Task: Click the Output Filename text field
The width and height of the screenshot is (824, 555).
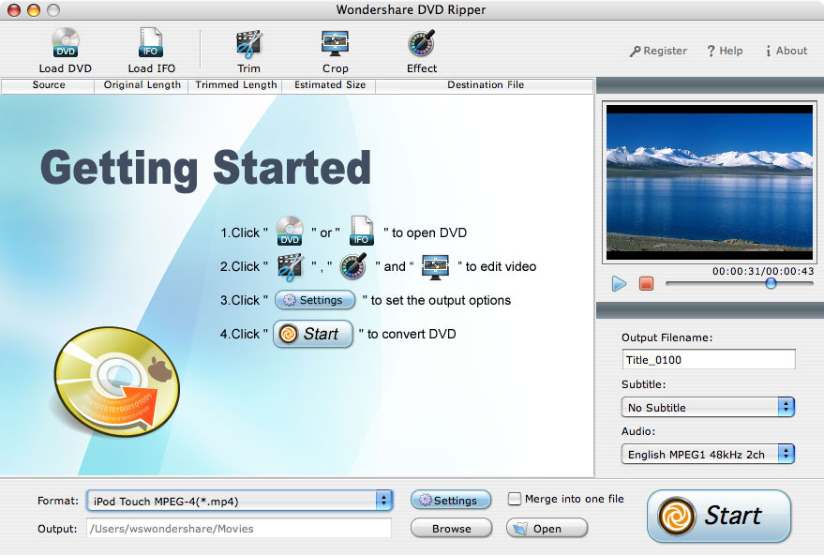Action: click(709, 360)
